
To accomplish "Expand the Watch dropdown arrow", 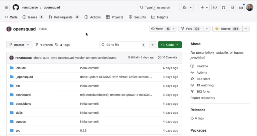I will pyautogui.click(x=174, y=29).
